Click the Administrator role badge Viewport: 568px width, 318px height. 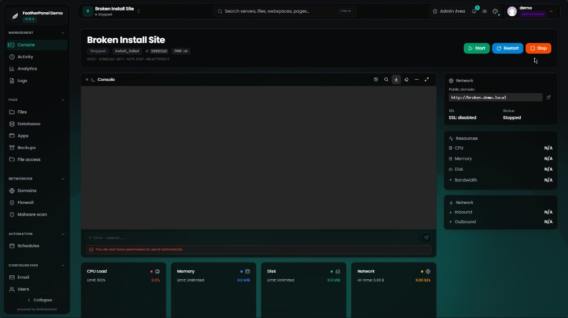pos(533,14)
